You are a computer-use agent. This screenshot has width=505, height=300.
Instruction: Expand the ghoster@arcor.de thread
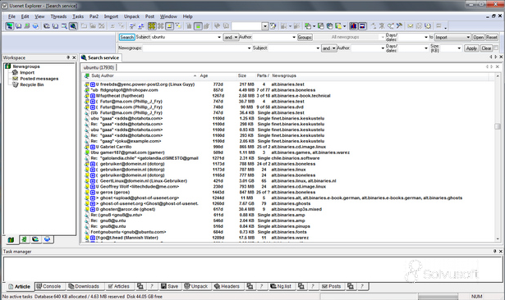(93, 209)
